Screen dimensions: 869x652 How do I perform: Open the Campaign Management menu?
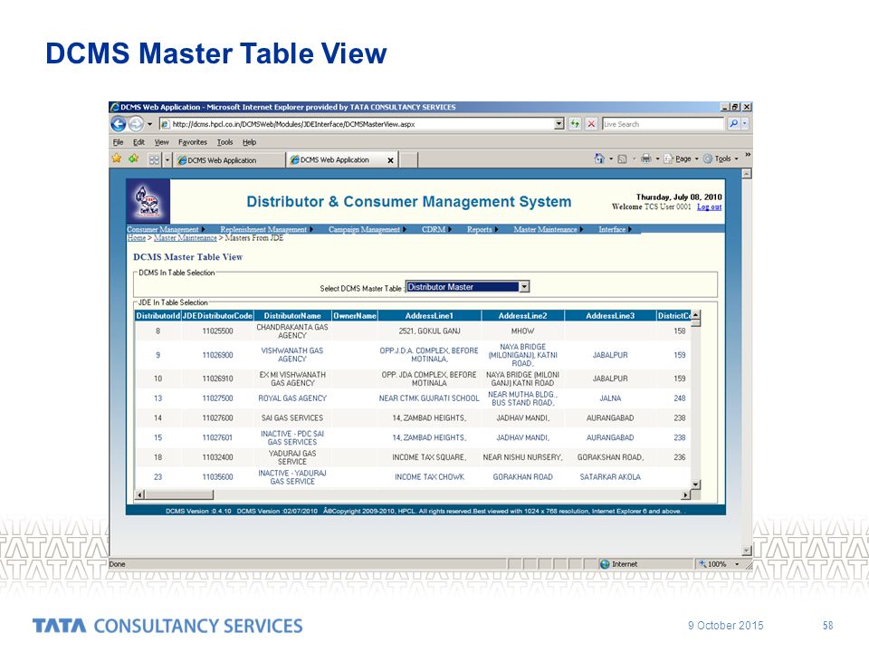367,229
